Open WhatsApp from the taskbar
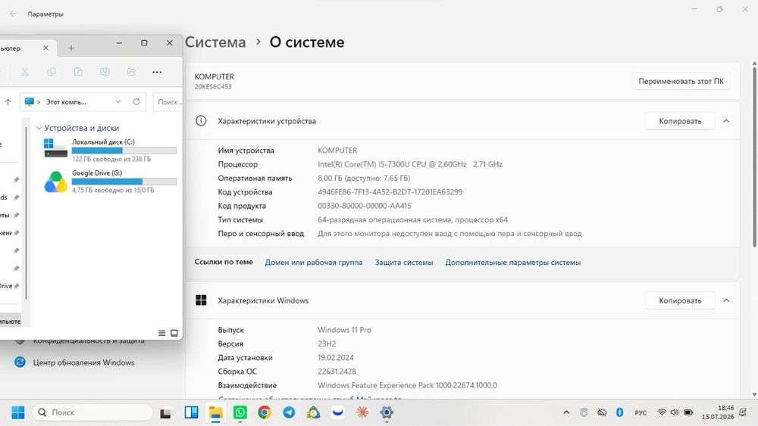 click(x=240, y=412)
